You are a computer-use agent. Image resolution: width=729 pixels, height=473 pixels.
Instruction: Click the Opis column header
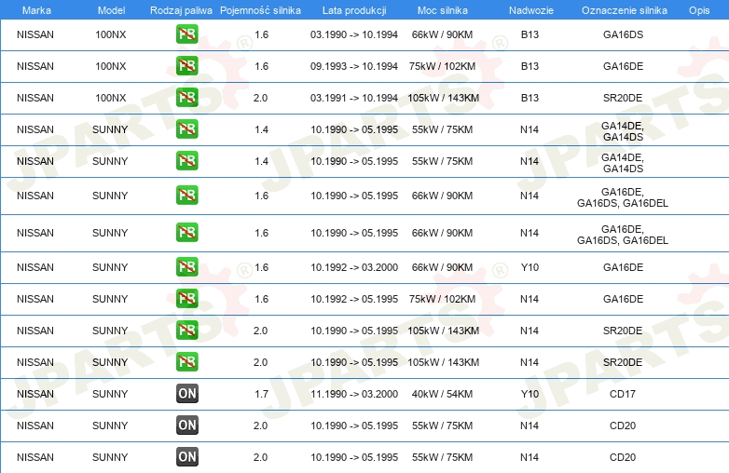coord(699,10)
